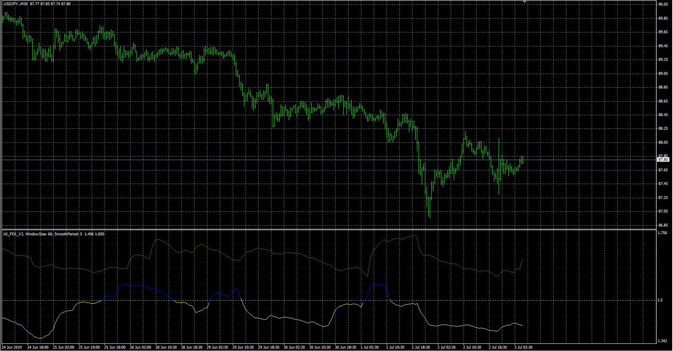This screenshot has width=673, height=351.
Task: Click the 89.85 price scale label
Action: point(663,18)
